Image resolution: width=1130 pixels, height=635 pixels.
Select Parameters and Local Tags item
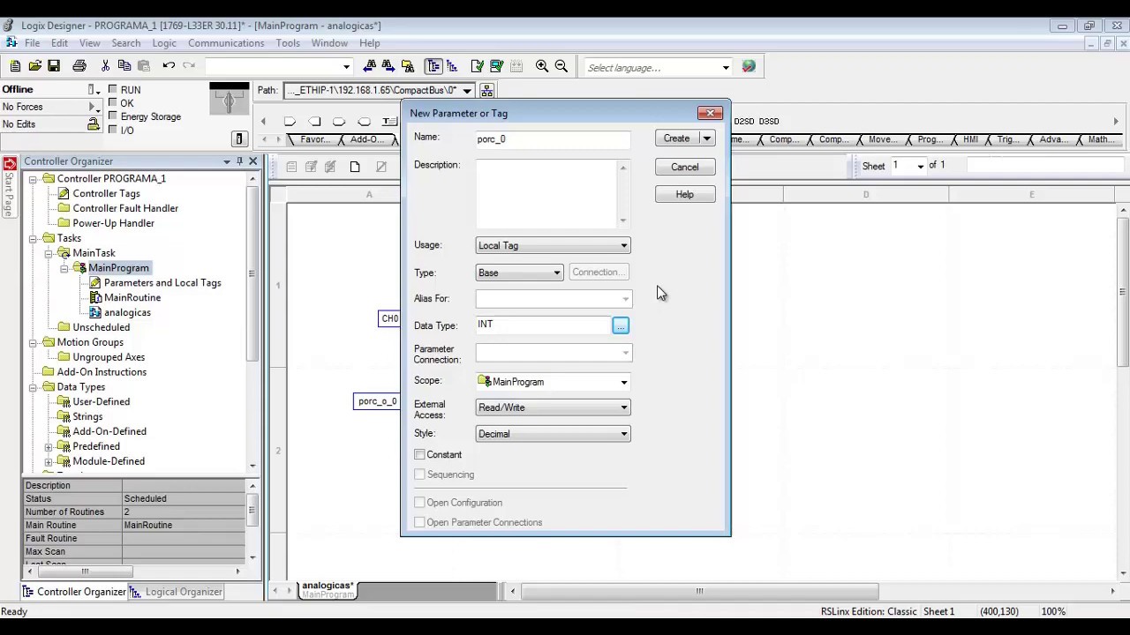[162, 282]
